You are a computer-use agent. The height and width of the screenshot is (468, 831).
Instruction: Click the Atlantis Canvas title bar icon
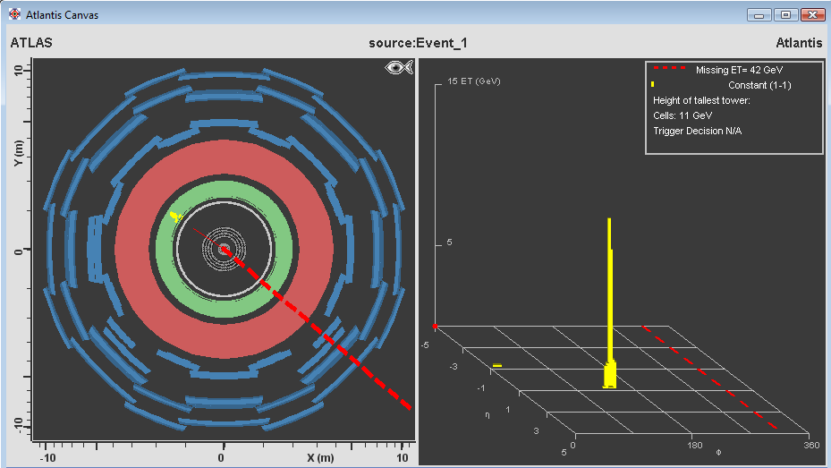(14, 15)
